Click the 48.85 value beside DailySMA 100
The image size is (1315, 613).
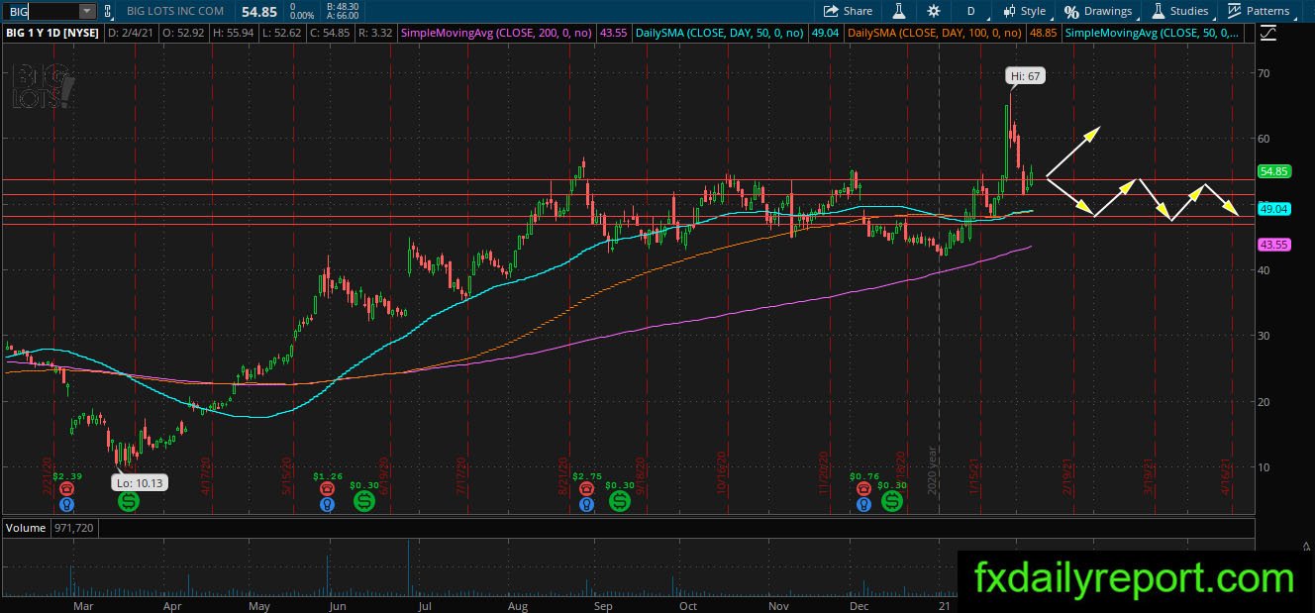[1043, 33]
